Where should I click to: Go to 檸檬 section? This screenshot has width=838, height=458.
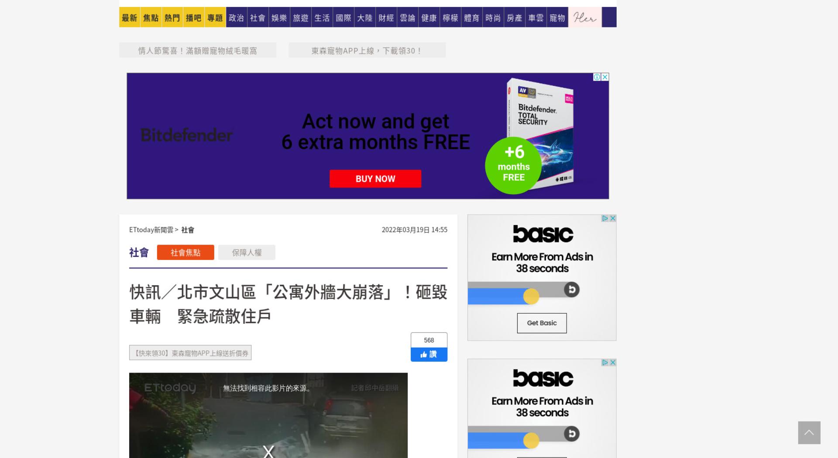[x=450, y=17]
